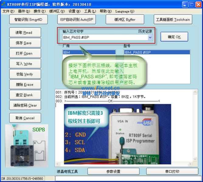
Task: Open the 工具 (L) menu
Action: 90,12
